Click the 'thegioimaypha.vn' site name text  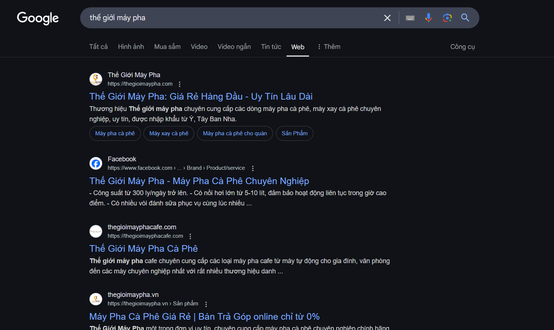point(133,295)
